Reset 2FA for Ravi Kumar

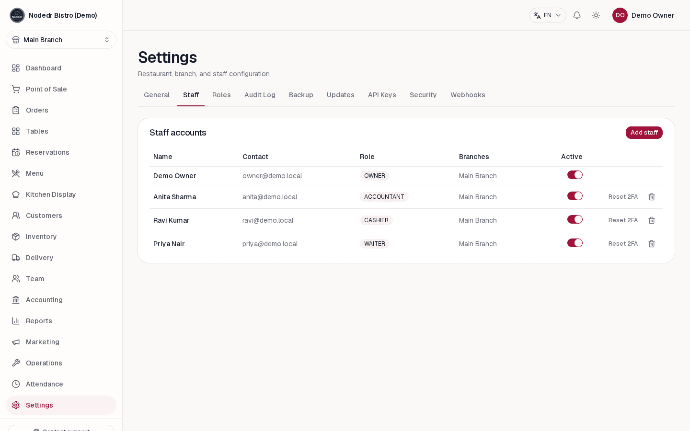click(x=623, y=220)
